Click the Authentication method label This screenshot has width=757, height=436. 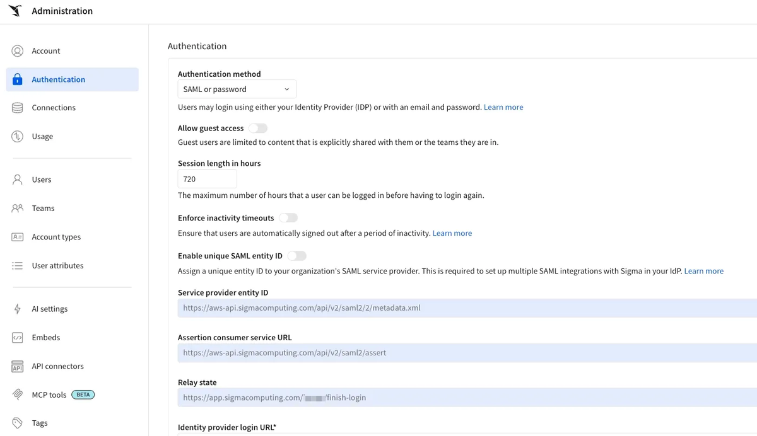[220, 74]
